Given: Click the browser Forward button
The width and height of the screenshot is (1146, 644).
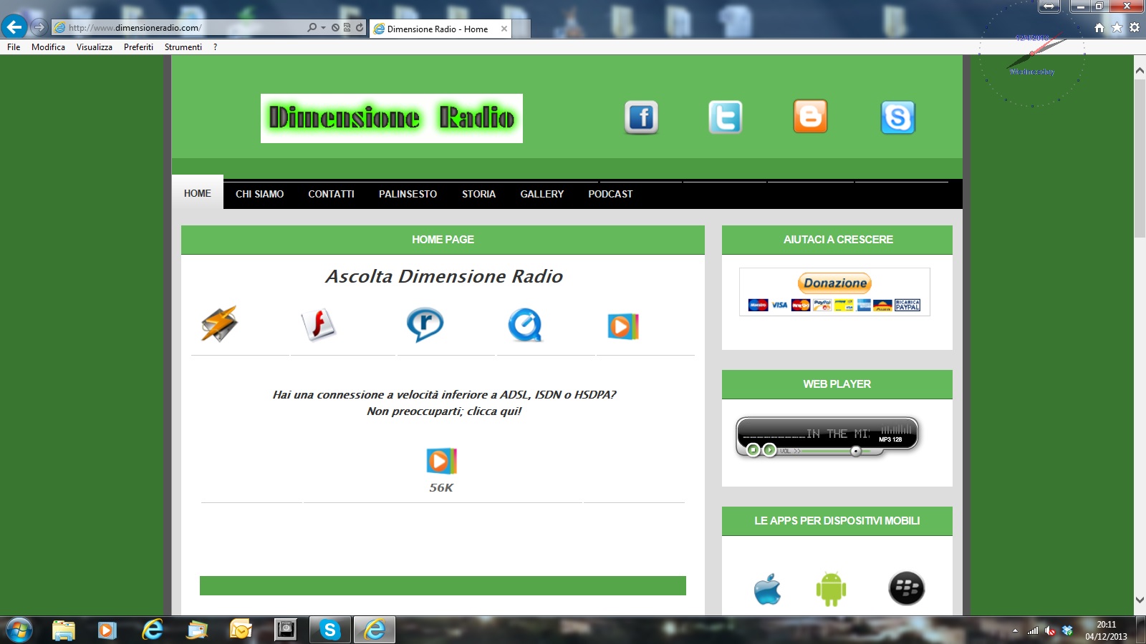Looking at the screenshot, I should pos(39,27).
